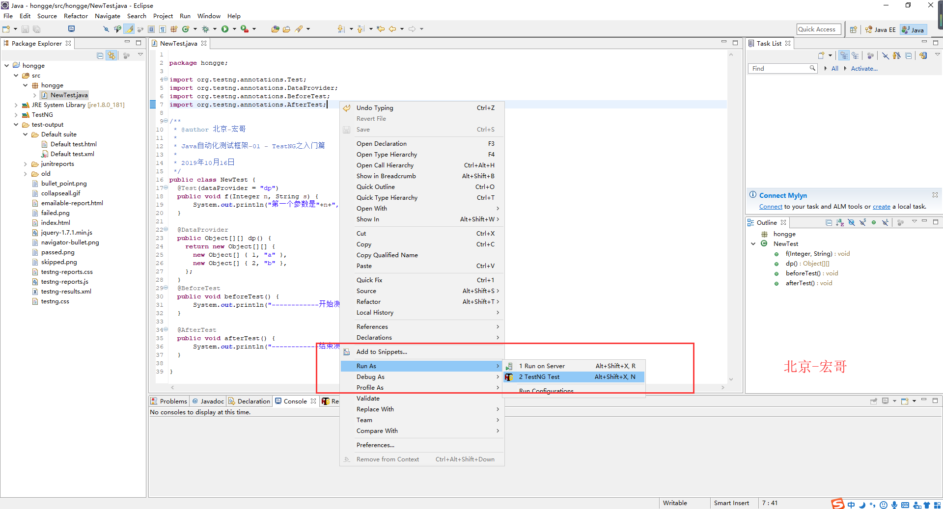Image resolution: width=943 pixels, height=509 pixels.
Task: Toggle Sort alphabetically in Outline
Action: (840, 222)
